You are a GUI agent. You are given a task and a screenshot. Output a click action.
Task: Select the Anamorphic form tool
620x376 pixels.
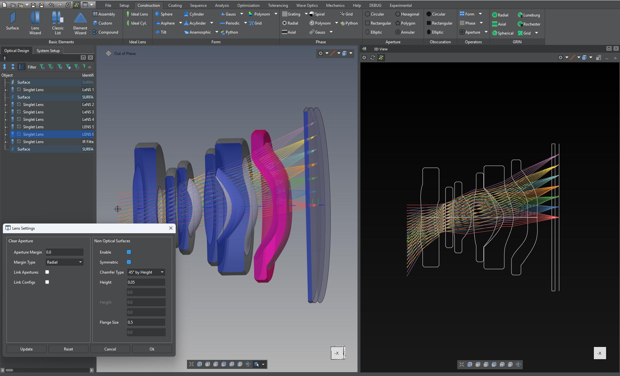pyautogui.click(x=198, y=32)
